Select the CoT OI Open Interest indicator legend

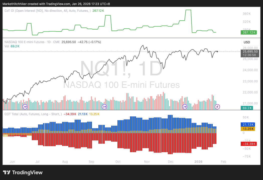coord(48,11)
